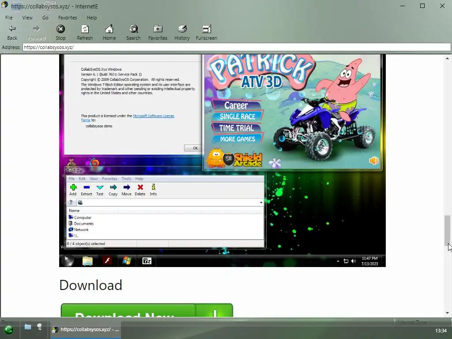
Task: Open the History panel
Action: click(x=182, y=33)
